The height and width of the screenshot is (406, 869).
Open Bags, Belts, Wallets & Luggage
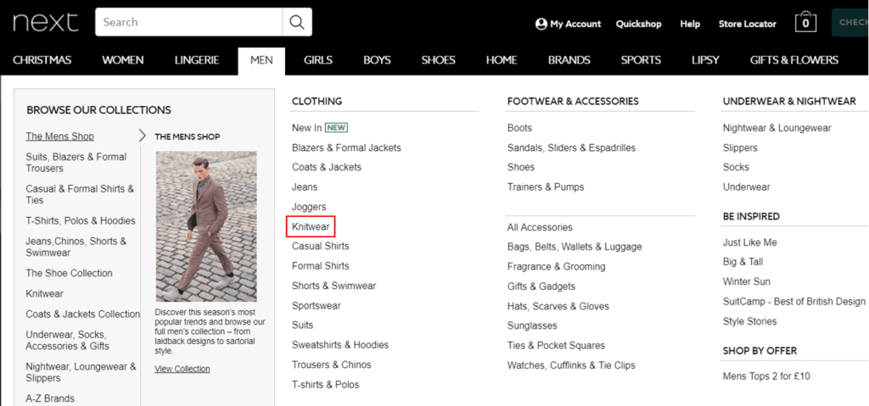click(575, 247)
